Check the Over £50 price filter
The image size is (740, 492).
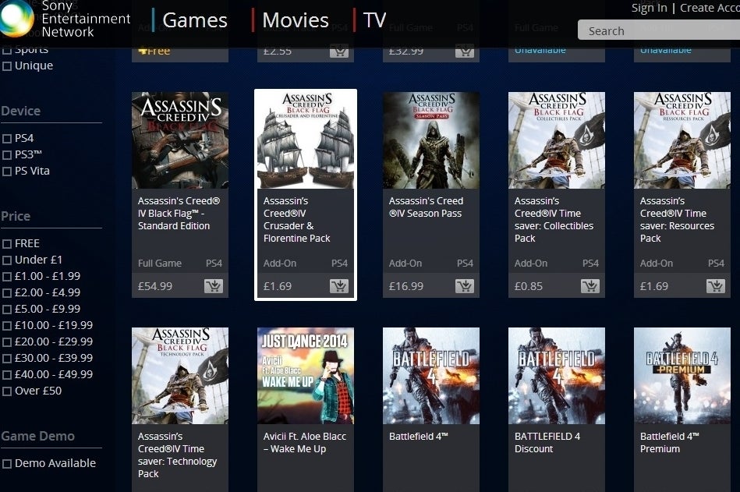tap(7, 391)
